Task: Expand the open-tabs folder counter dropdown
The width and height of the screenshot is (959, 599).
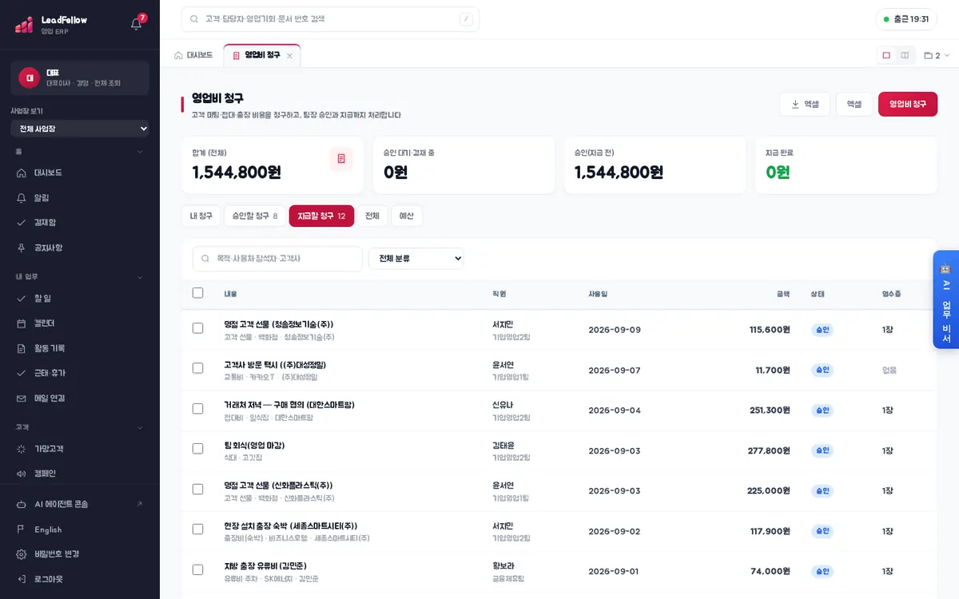Action: (x=937, y=56)
